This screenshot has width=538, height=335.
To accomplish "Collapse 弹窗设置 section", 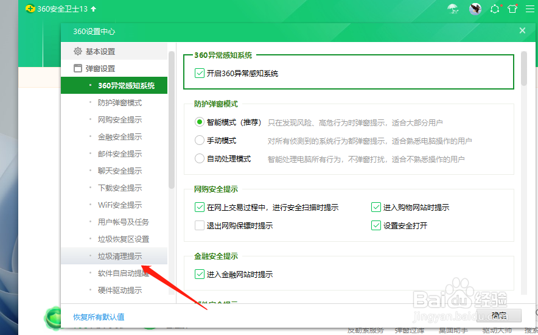I will tap(114, 68).
